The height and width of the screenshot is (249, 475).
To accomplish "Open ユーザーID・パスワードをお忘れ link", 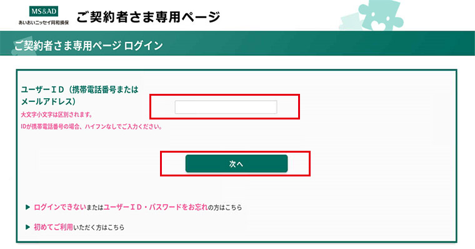I will tap(156, 207).
